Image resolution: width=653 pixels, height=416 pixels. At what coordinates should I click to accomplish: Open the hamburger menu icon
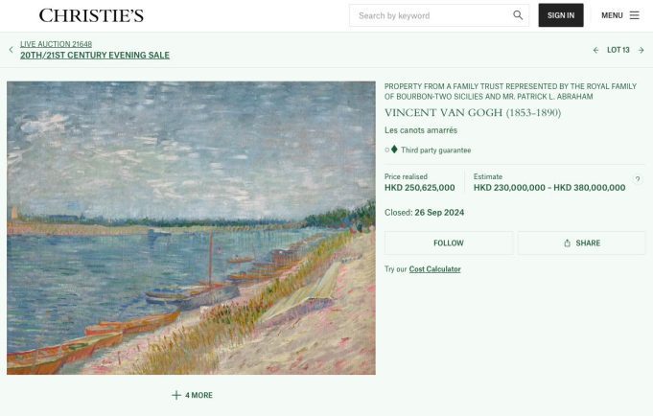[634, 15]
